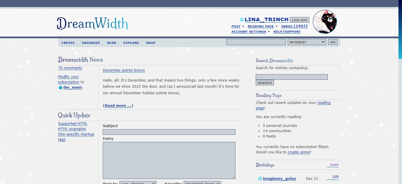This screenshot has height=184, width=402.
Task: Go to Reading Page from header
Action: tap(261, 26)
